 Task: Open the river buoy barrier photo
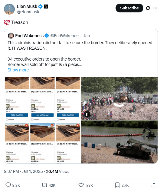(119, 142)
